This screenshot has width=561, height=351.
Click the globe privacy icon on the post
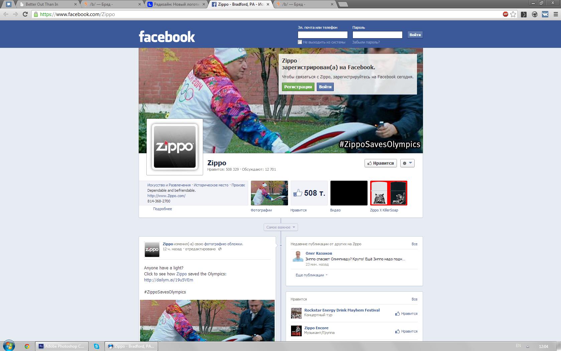(x=220, y=249)
